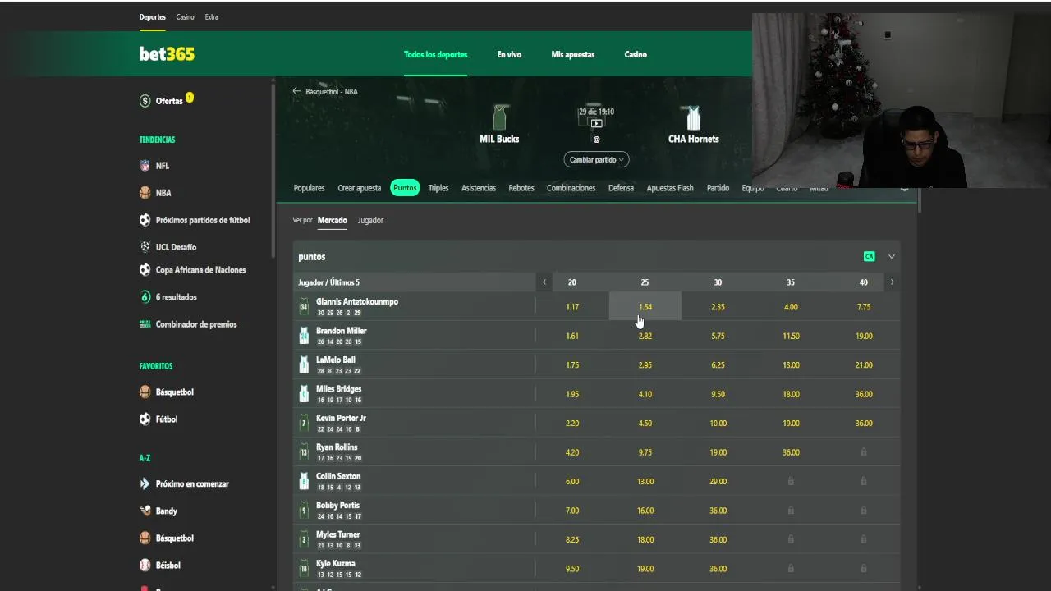Click Giannis Antetokounmpo jersey number 34 icon
The image size is (1051, 591).
pyautogui.click(x=304, y=307)
